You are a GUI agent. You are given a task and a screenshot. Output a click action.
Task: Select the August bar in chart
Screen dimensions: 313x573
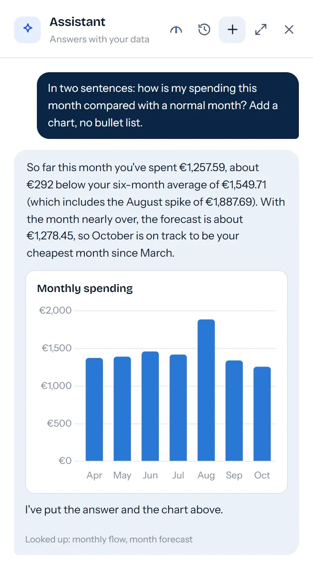coord(206,390)
